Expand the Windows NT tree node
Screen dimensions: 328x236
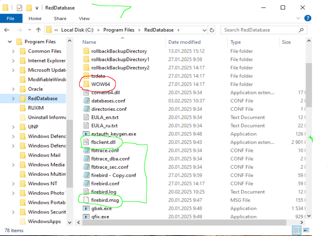13,184
